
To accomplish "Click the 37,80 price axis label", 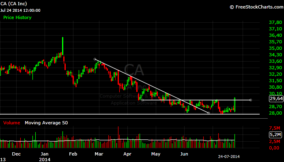I will (275, 22).
